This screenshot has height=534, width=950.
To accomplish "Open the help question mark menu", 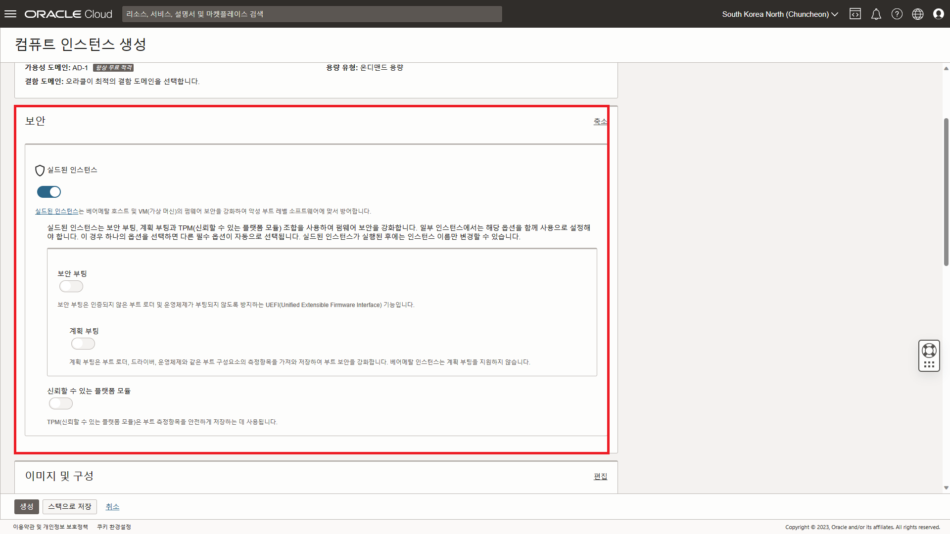I will pyautogui.click(x=897, y=14).
